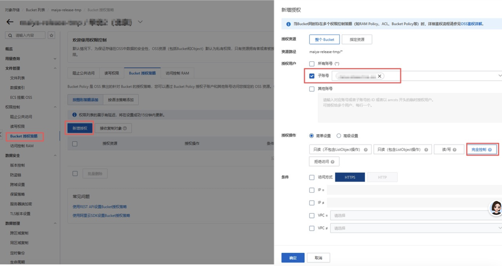Click the IP = input field

click(415, 190)
